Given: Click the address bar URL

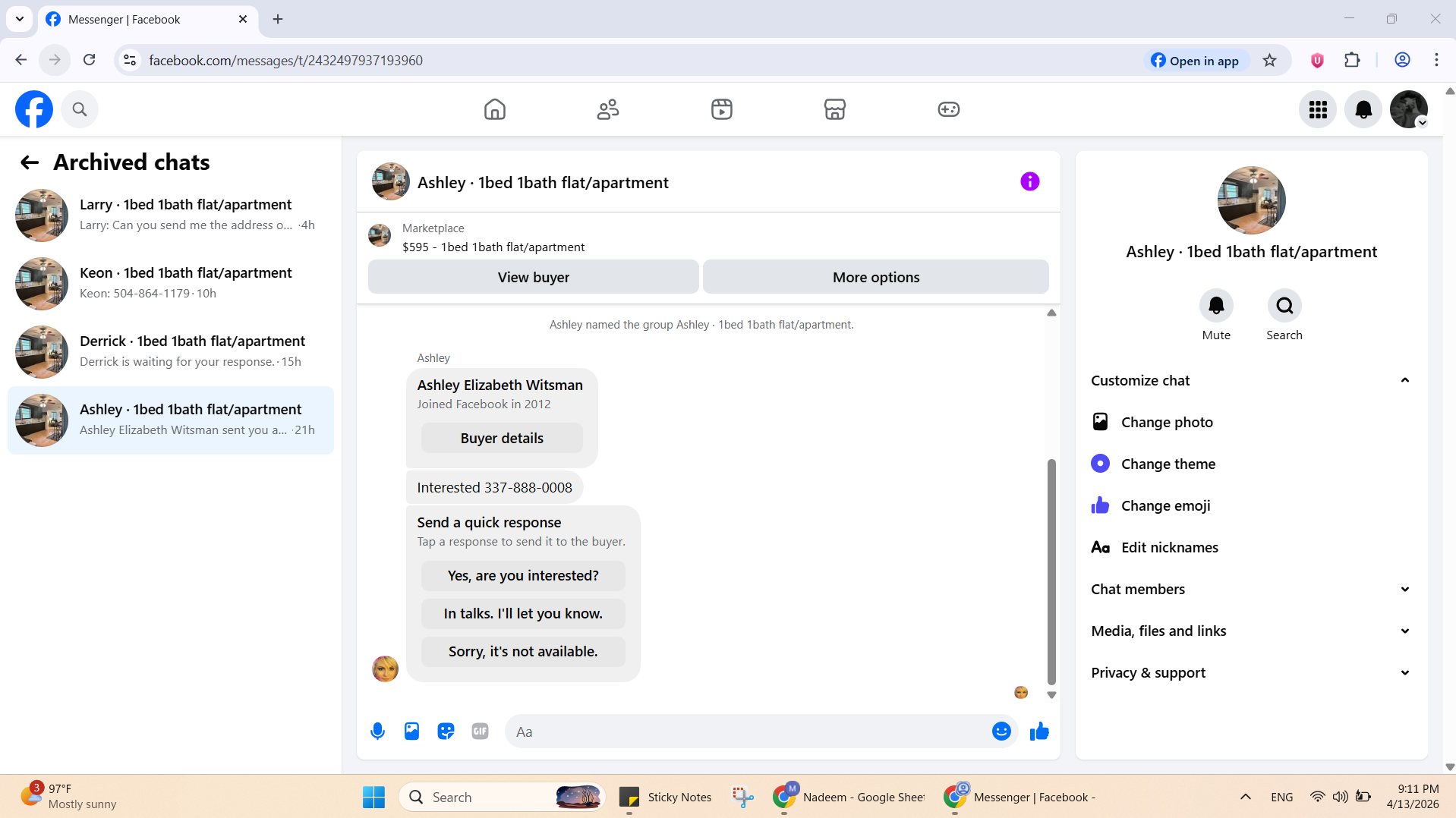Looking at the screenshot, I should tap(285, 61).
